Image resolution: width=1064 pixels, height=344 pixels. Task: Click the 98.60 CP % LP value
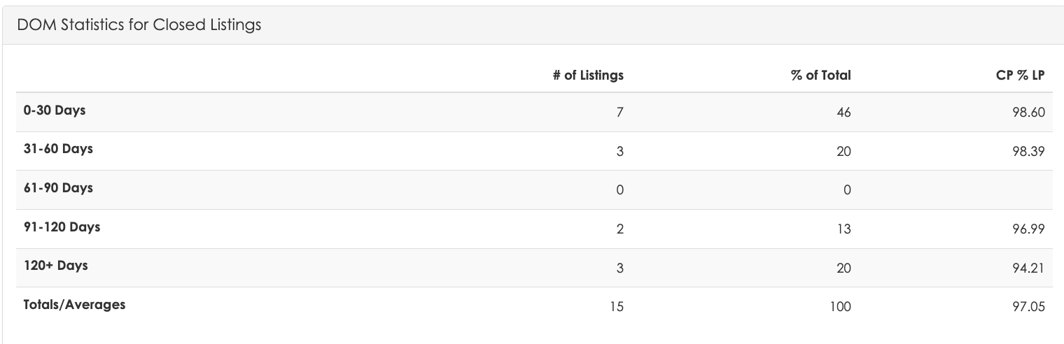(x=1028, y=112)
